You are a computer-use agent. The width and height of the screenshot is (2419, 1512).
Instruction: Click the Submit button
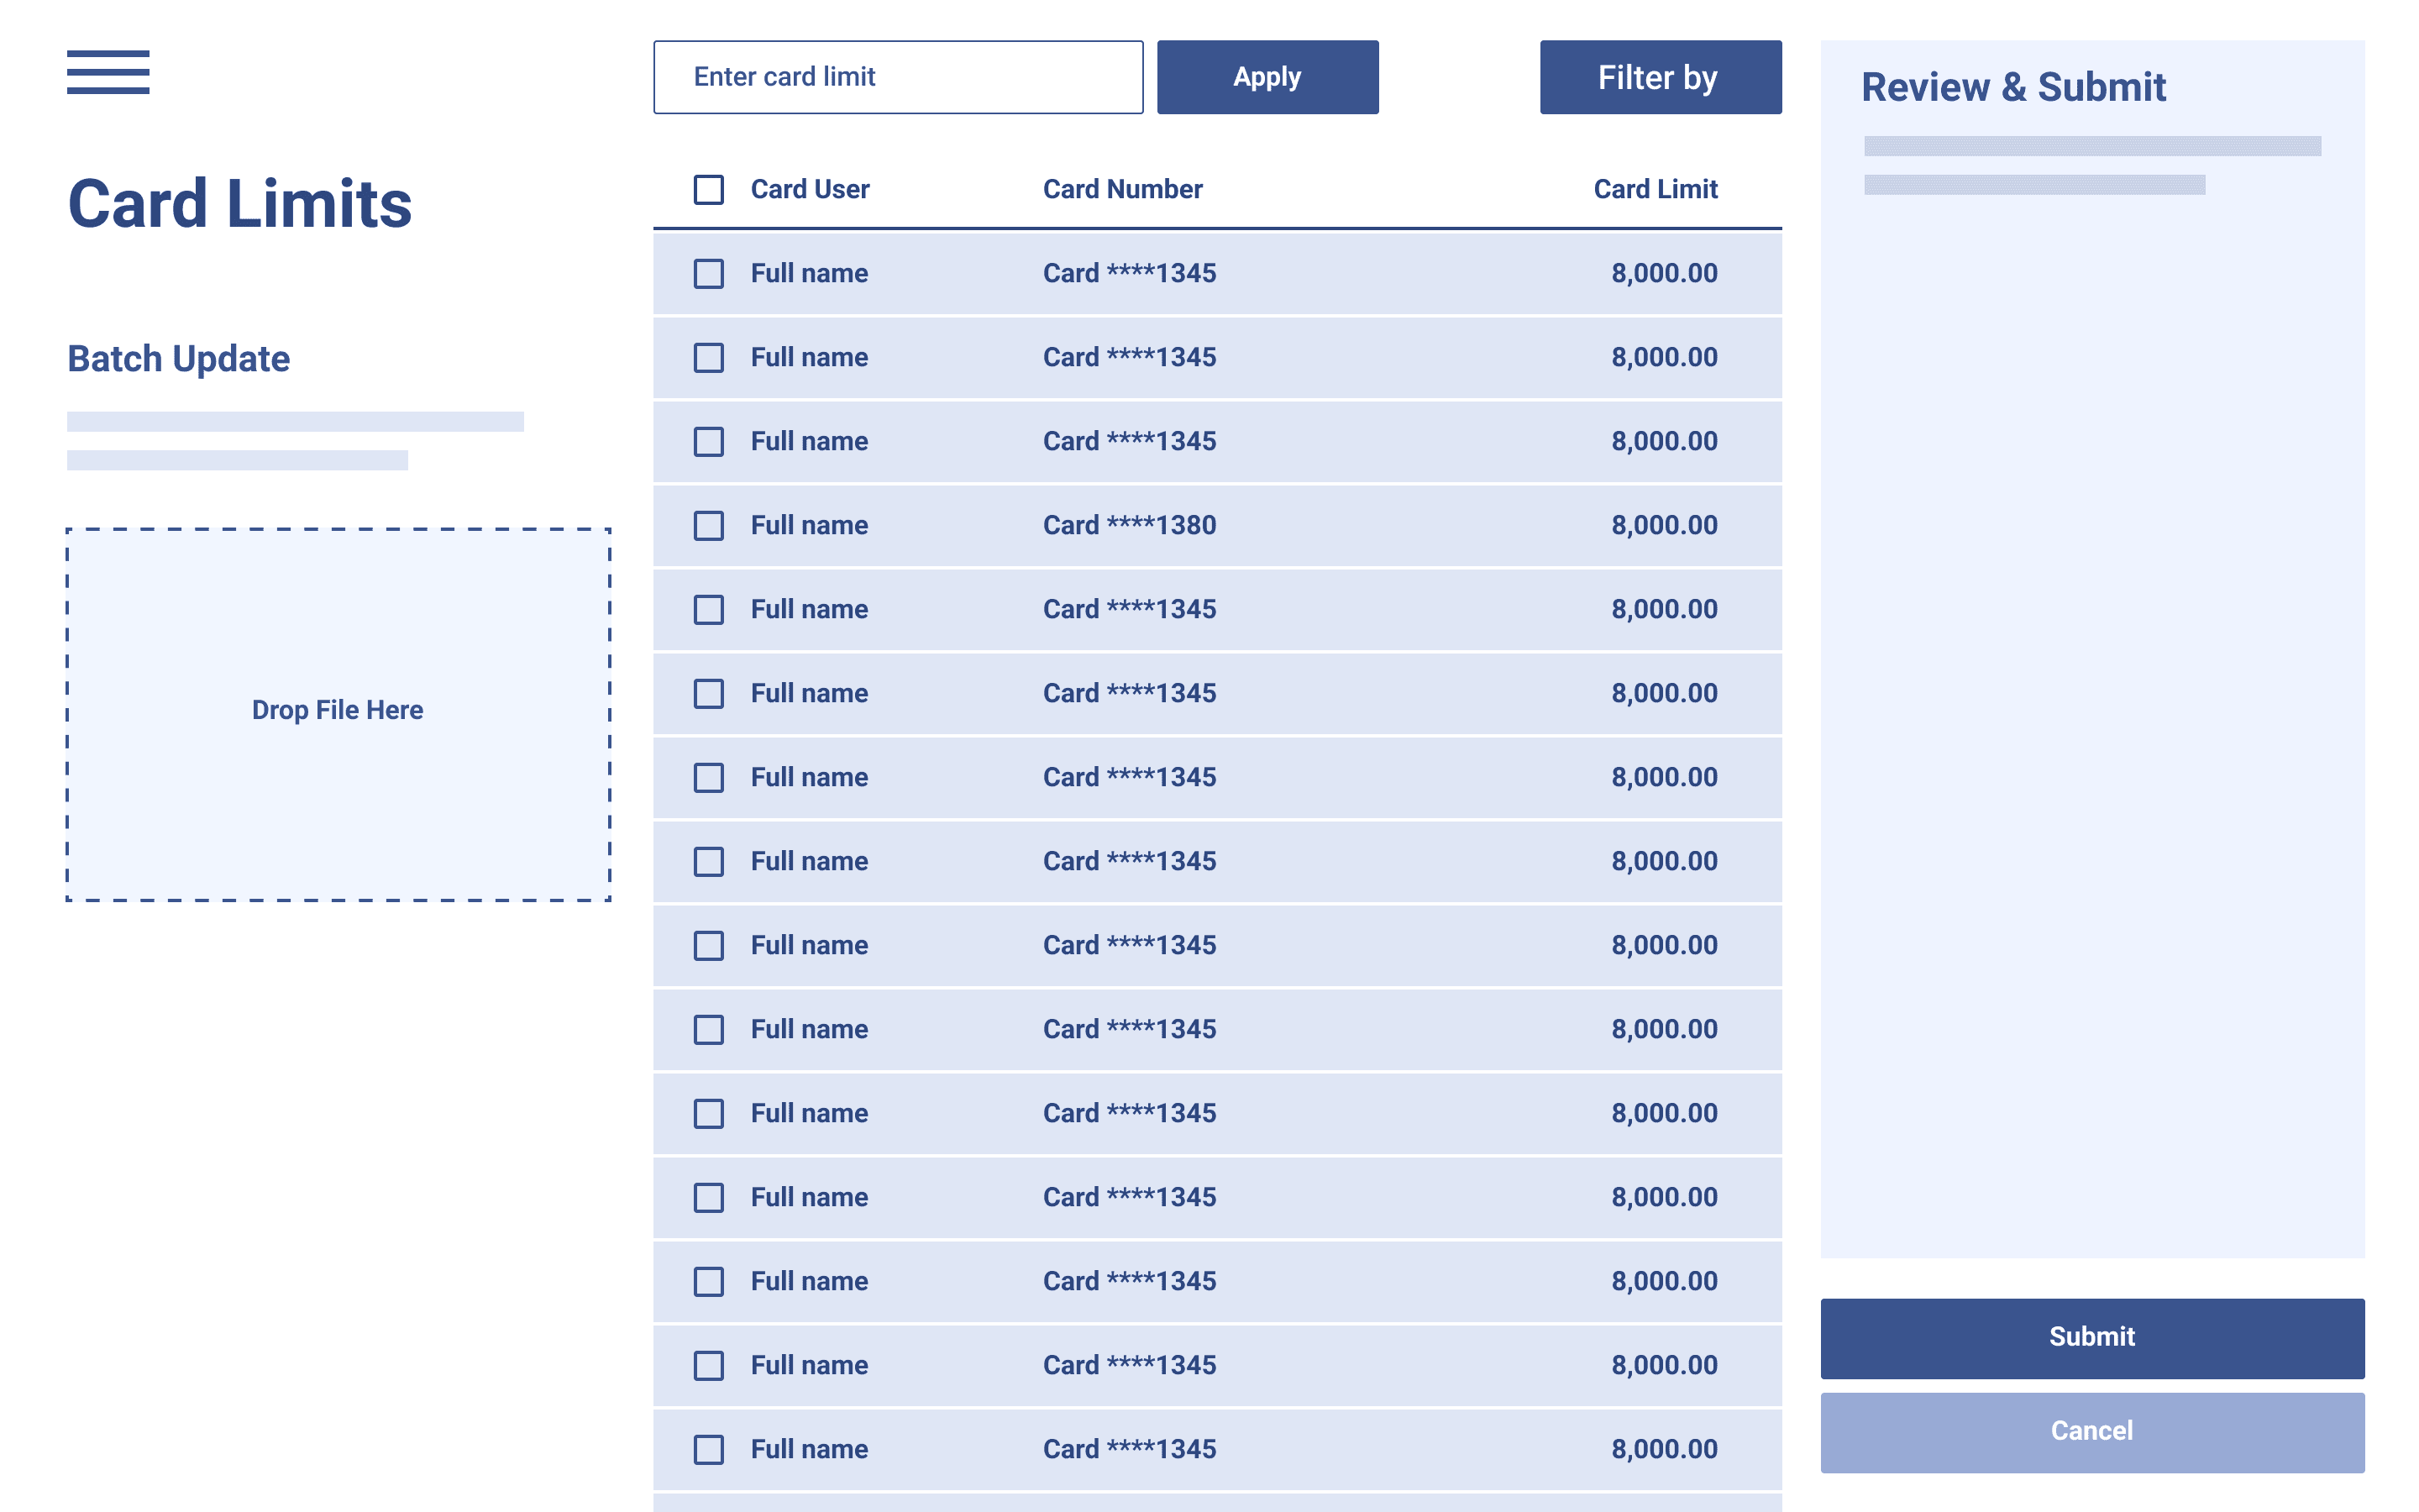pos(2091,1337)
